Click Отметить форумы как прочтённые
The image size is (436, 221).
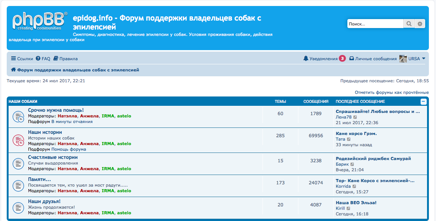pyautogui.click(x=392, y=92)
